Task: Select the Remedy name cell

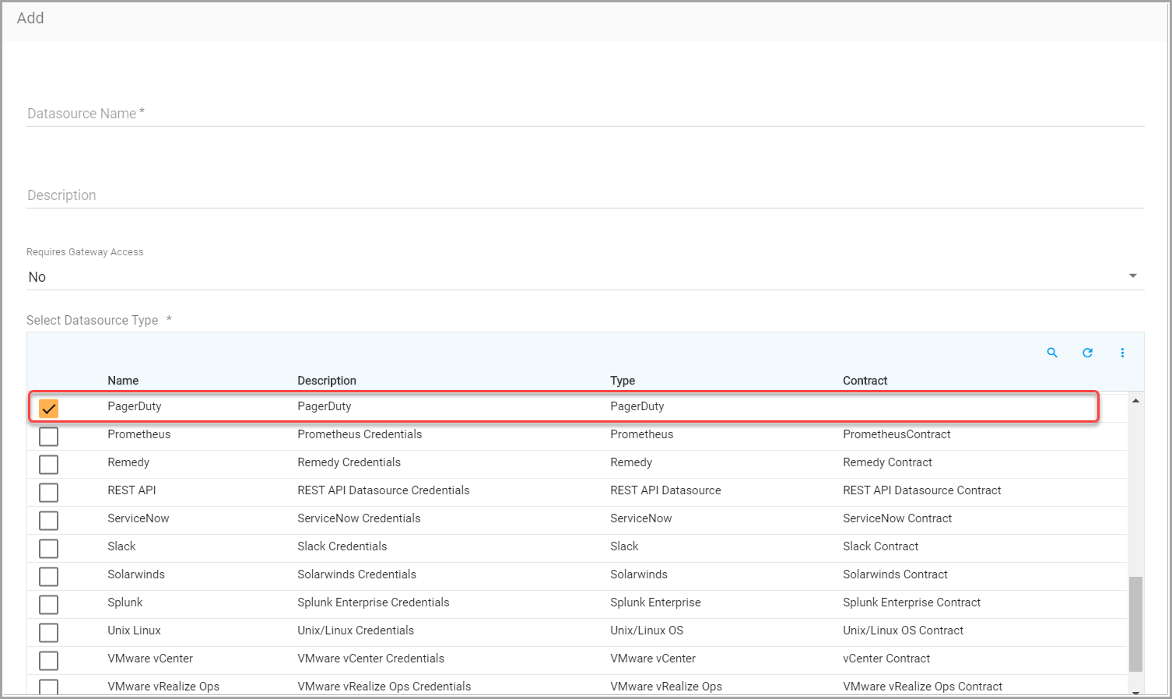Action: coord(128,462)
